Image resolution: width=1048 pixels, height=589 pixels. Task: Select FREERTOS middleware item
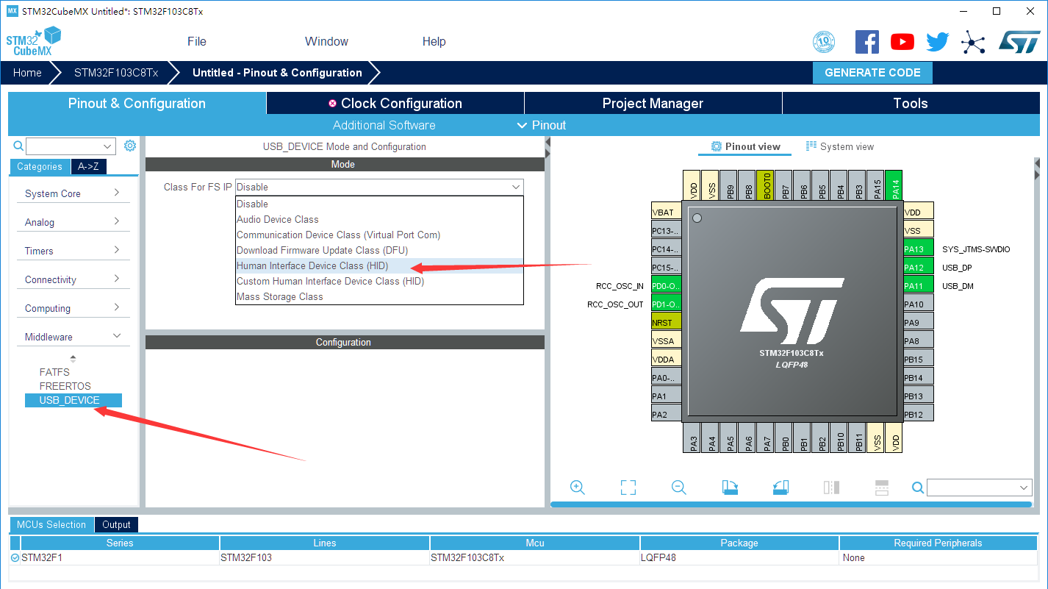[65, 386]
